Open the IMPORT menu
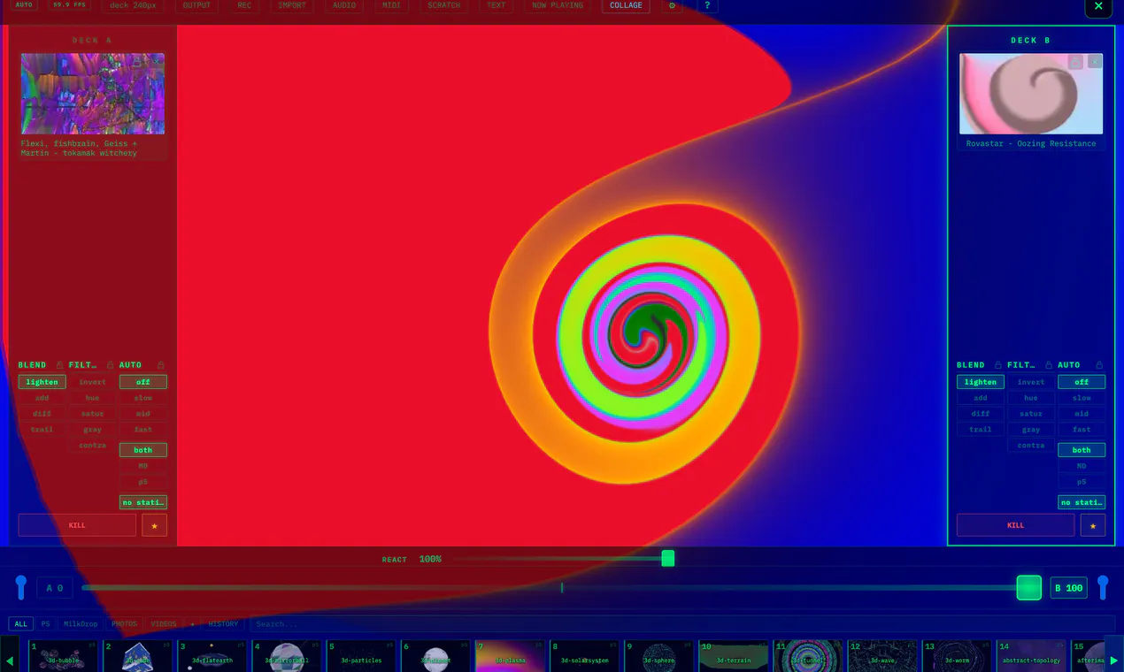Viewport: 1124px width, 672px height. coord(292,5)
